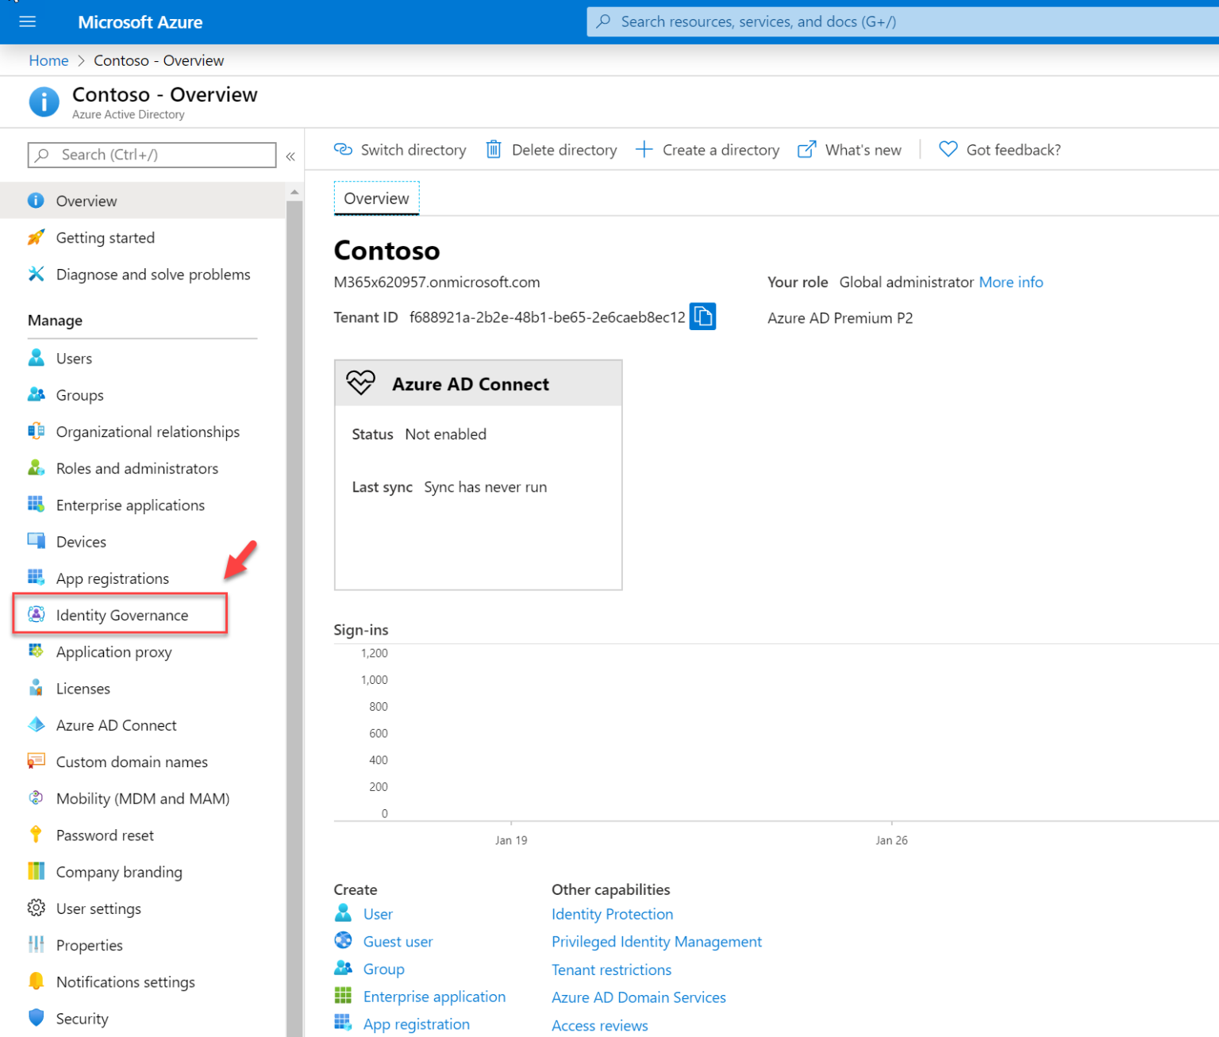Click the sidebar Search field
Screen dimensions: 1219x1037
(x=152, y=155)
